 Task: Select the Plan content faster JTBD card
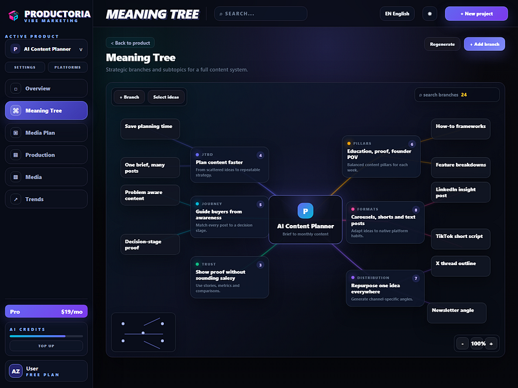230,165
